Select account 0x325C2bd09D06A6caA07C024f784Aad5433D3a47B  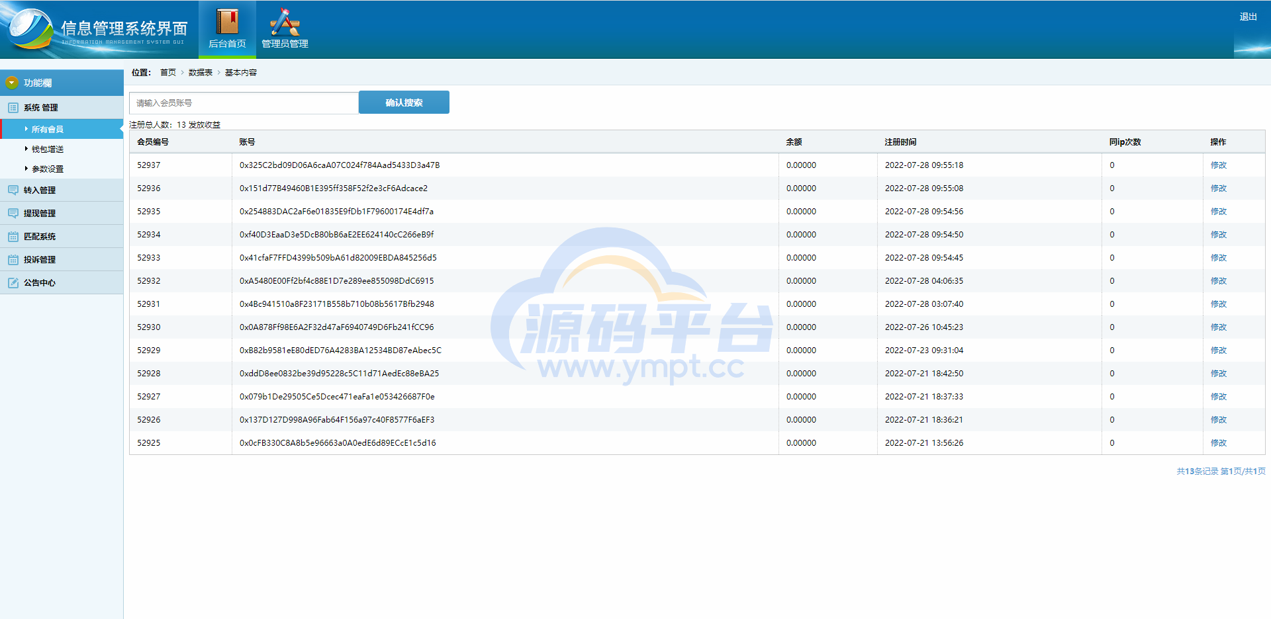340,165
